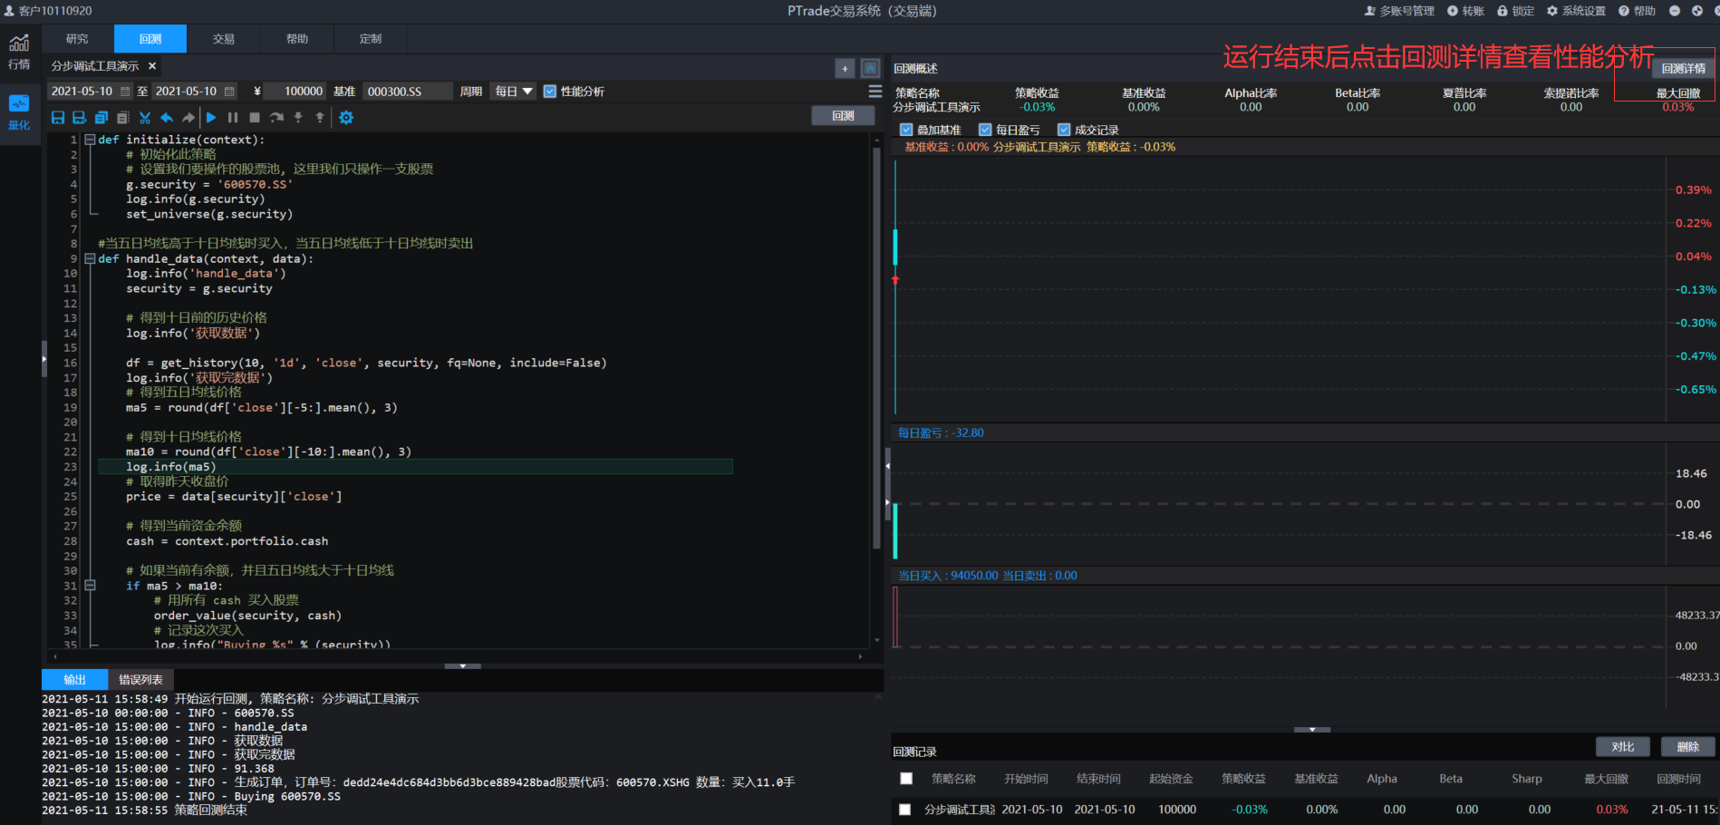Run the strategy with play icon
Screen dimensions: 1720x825
[x=211, y=117]
